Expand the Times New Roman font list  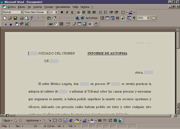[47, 12]
